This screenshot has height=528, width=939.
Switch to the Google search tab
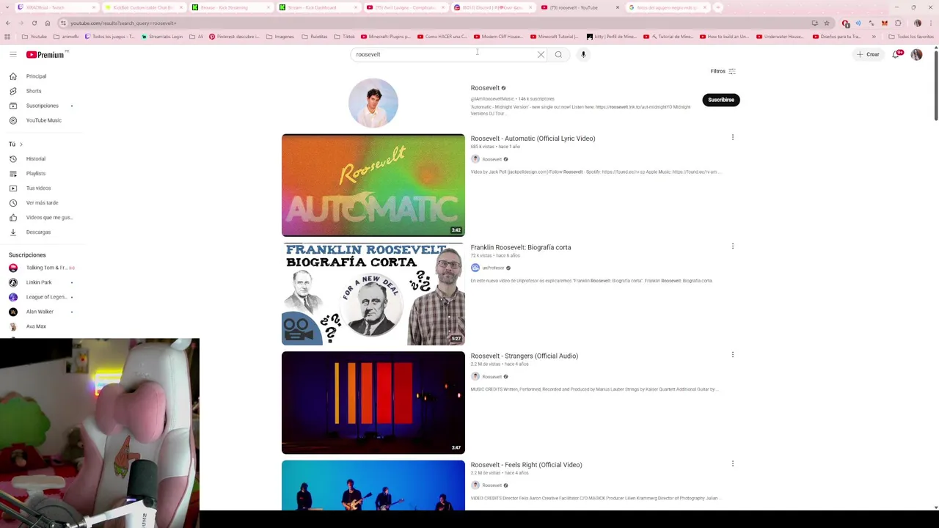click(666, 7)
